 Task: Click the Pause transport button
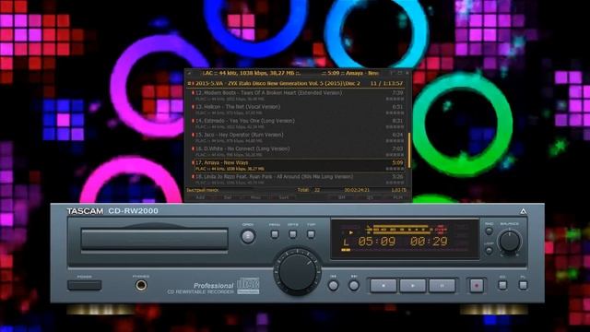[442, 286]
